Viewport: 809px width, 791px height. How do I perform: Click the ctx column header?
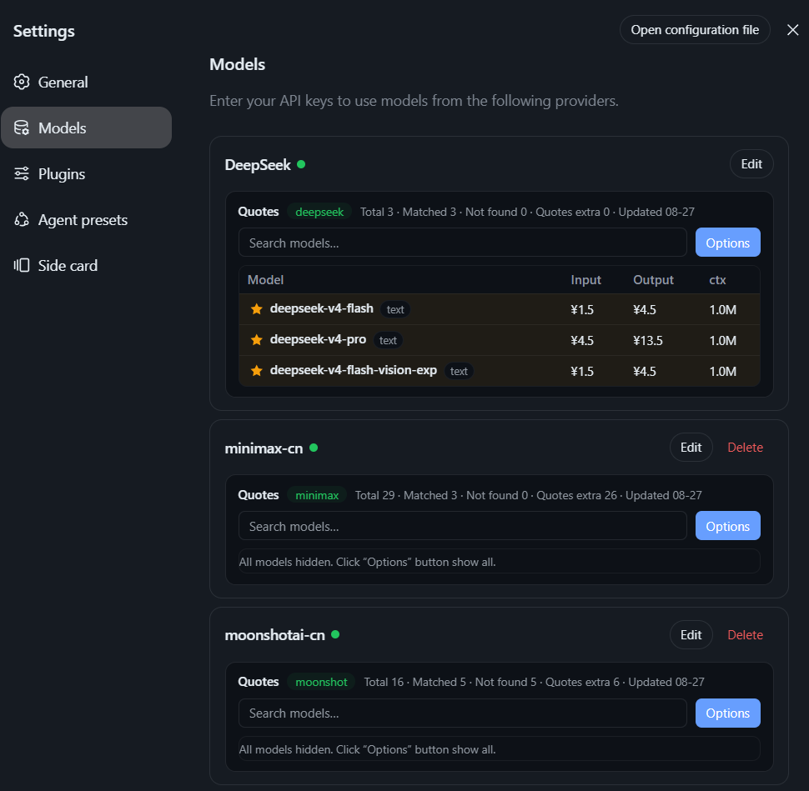click(717, 280)
